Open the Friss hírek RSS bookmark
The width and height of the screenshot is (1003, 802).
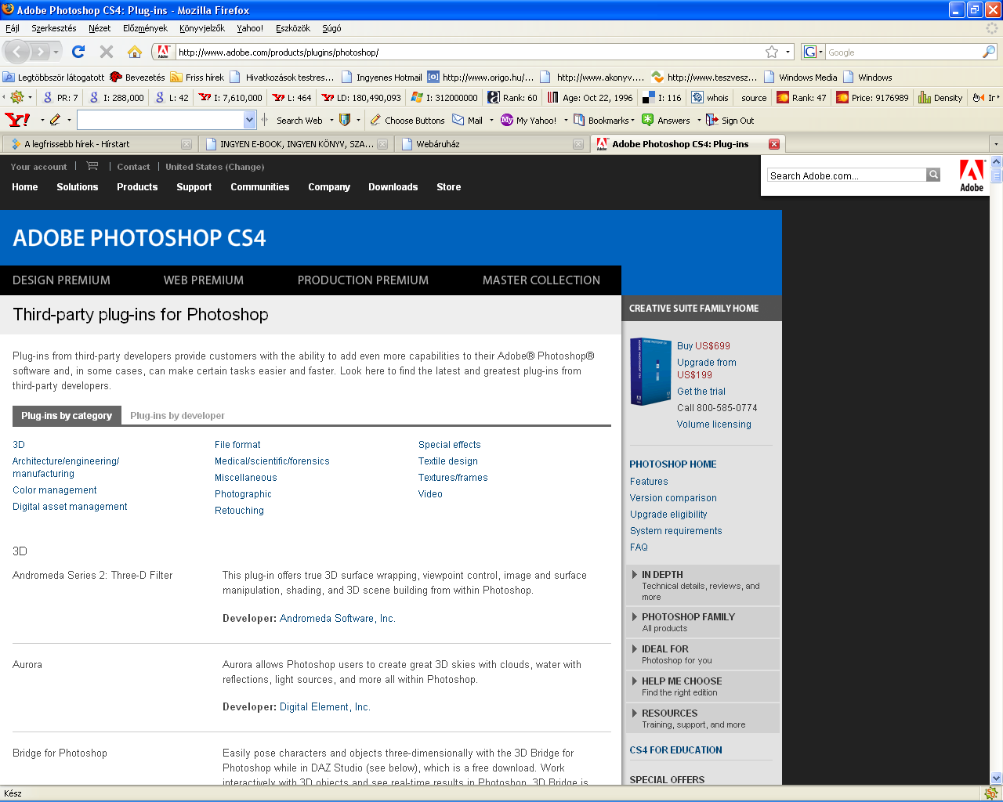pos(197,77)
